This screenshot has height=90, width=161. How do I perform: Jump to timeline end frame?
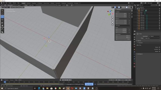(x=71, y=80)
